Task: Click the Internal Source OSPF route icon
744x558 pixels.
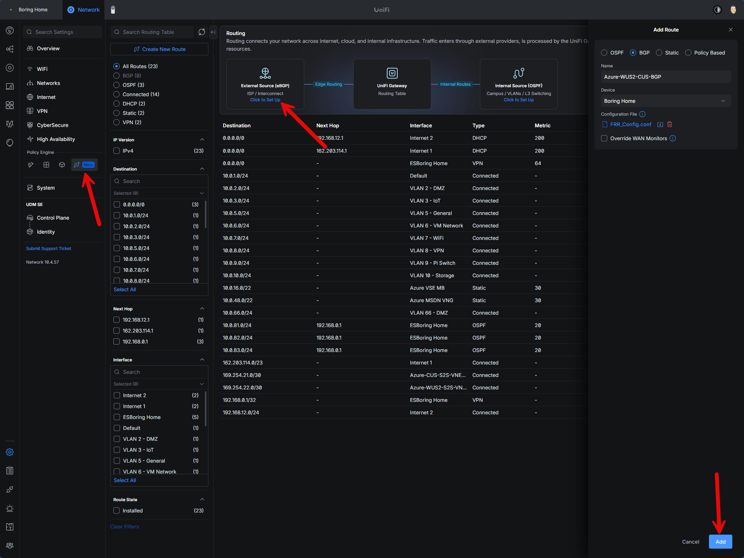Action: [x=519, y=73]
